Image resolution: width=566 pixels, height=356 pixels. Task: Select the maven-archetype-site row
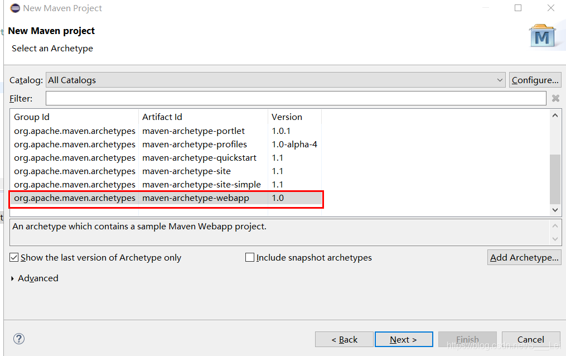coord(166,171)
